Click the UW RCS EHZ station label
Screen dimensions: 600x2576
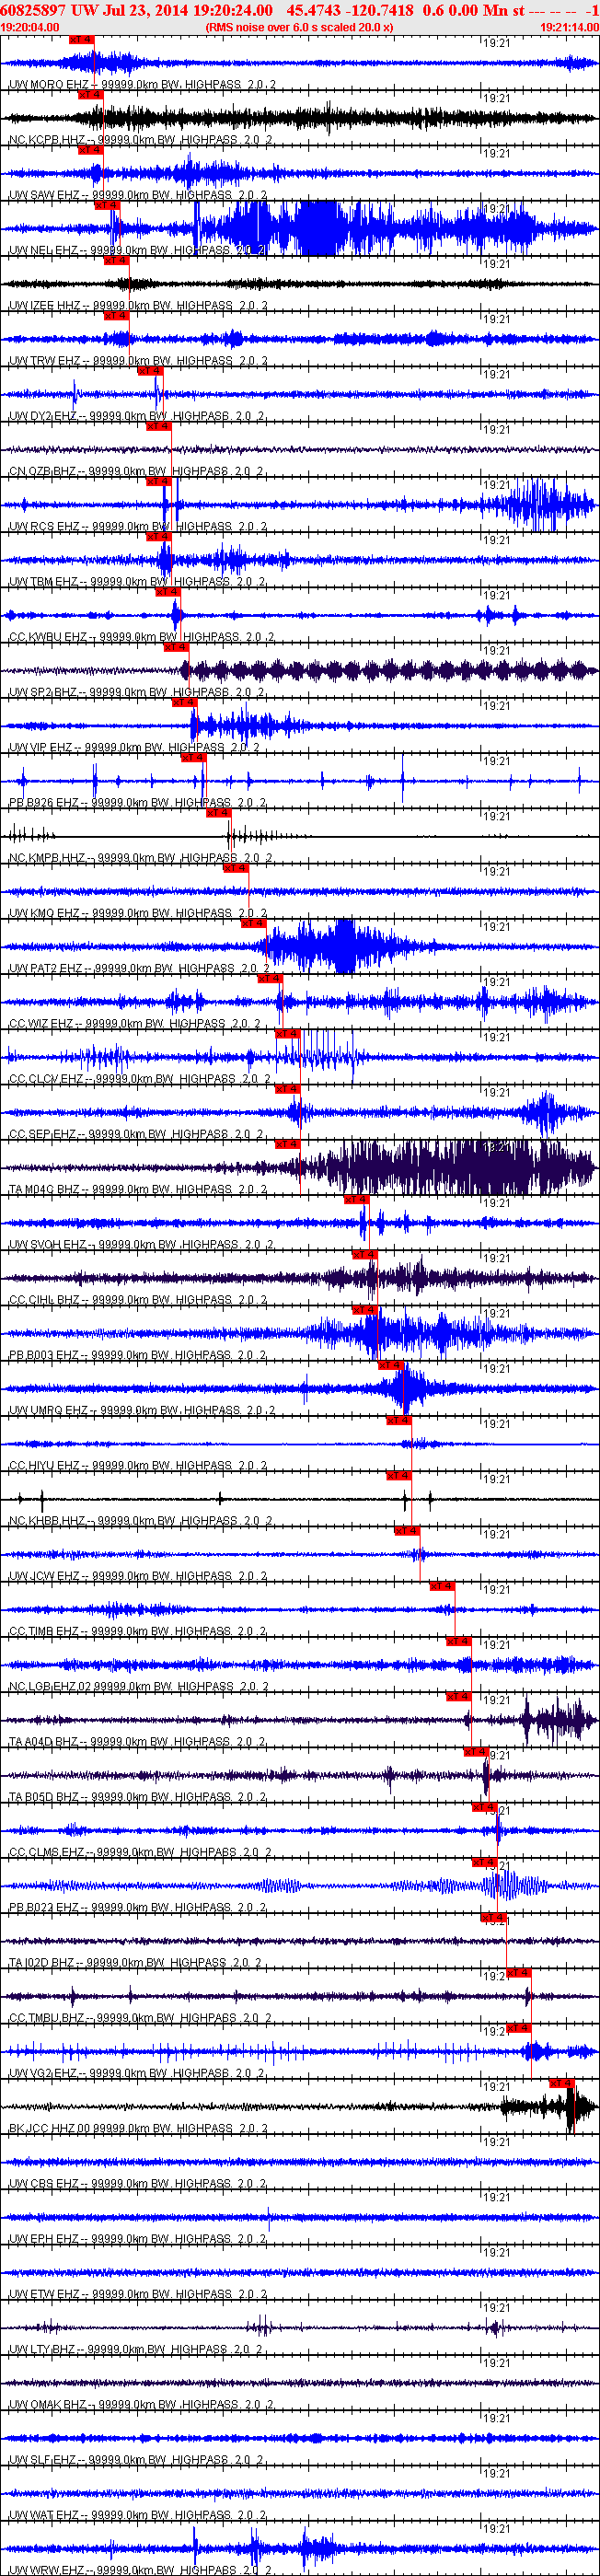tap(138, 526)
